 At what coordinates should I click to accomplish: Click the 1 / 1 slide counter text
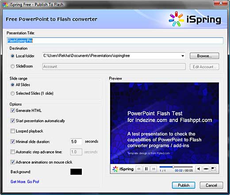tap(162, 171)
